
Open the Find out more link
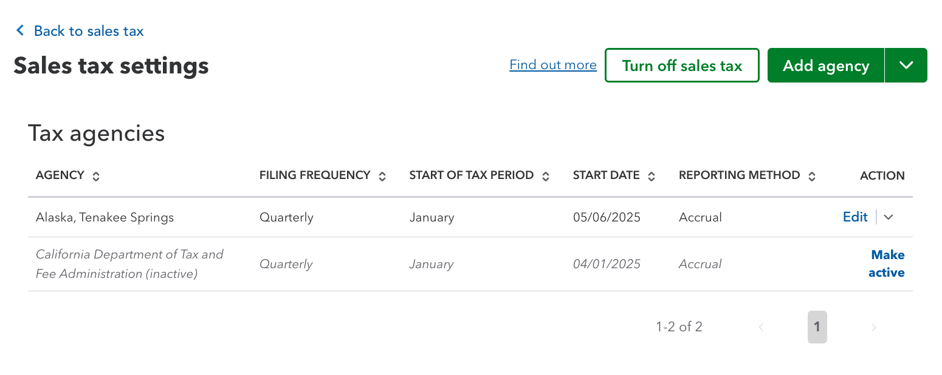[552, 65]
